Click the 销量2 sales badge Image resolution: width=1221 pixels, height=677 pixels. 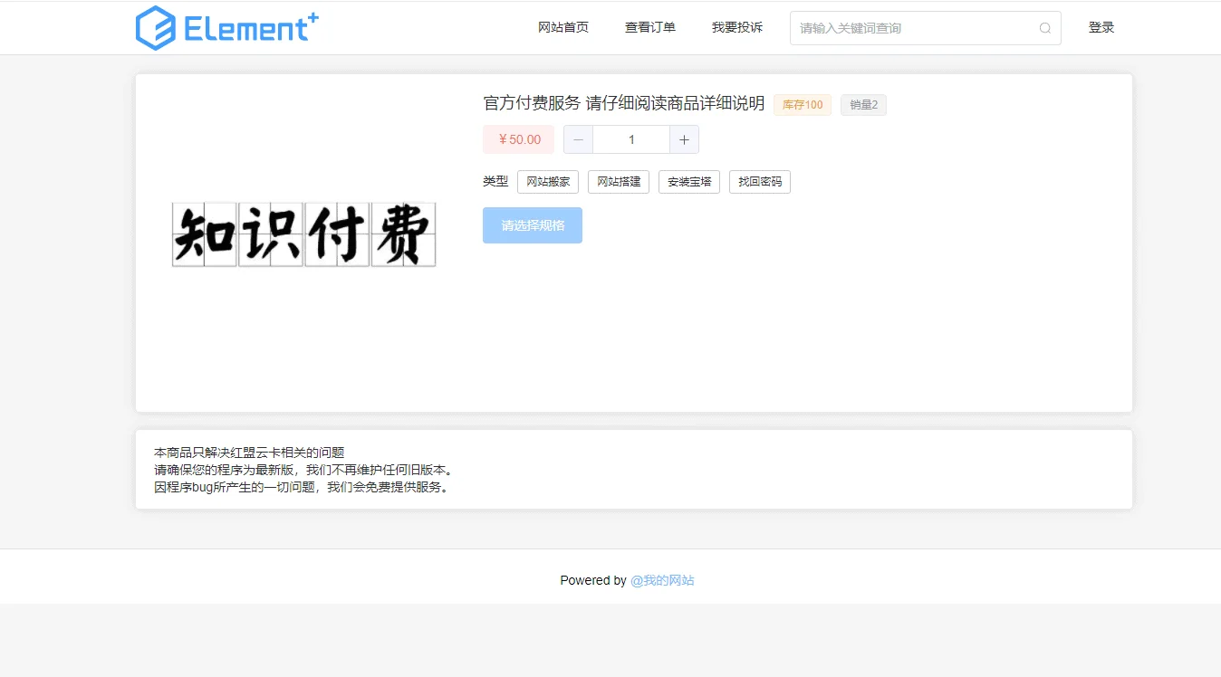pos(863,104)
